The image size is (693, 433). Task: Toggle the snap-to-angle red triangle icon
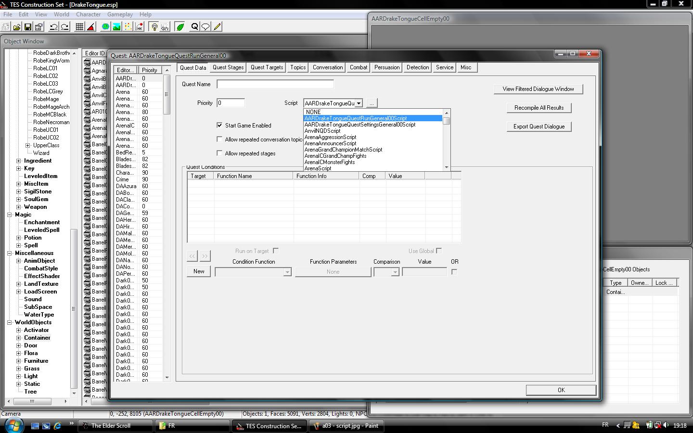(x=90, y=27)
